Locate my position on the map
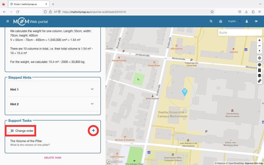The image size is (264, 165). click(259, 58)
